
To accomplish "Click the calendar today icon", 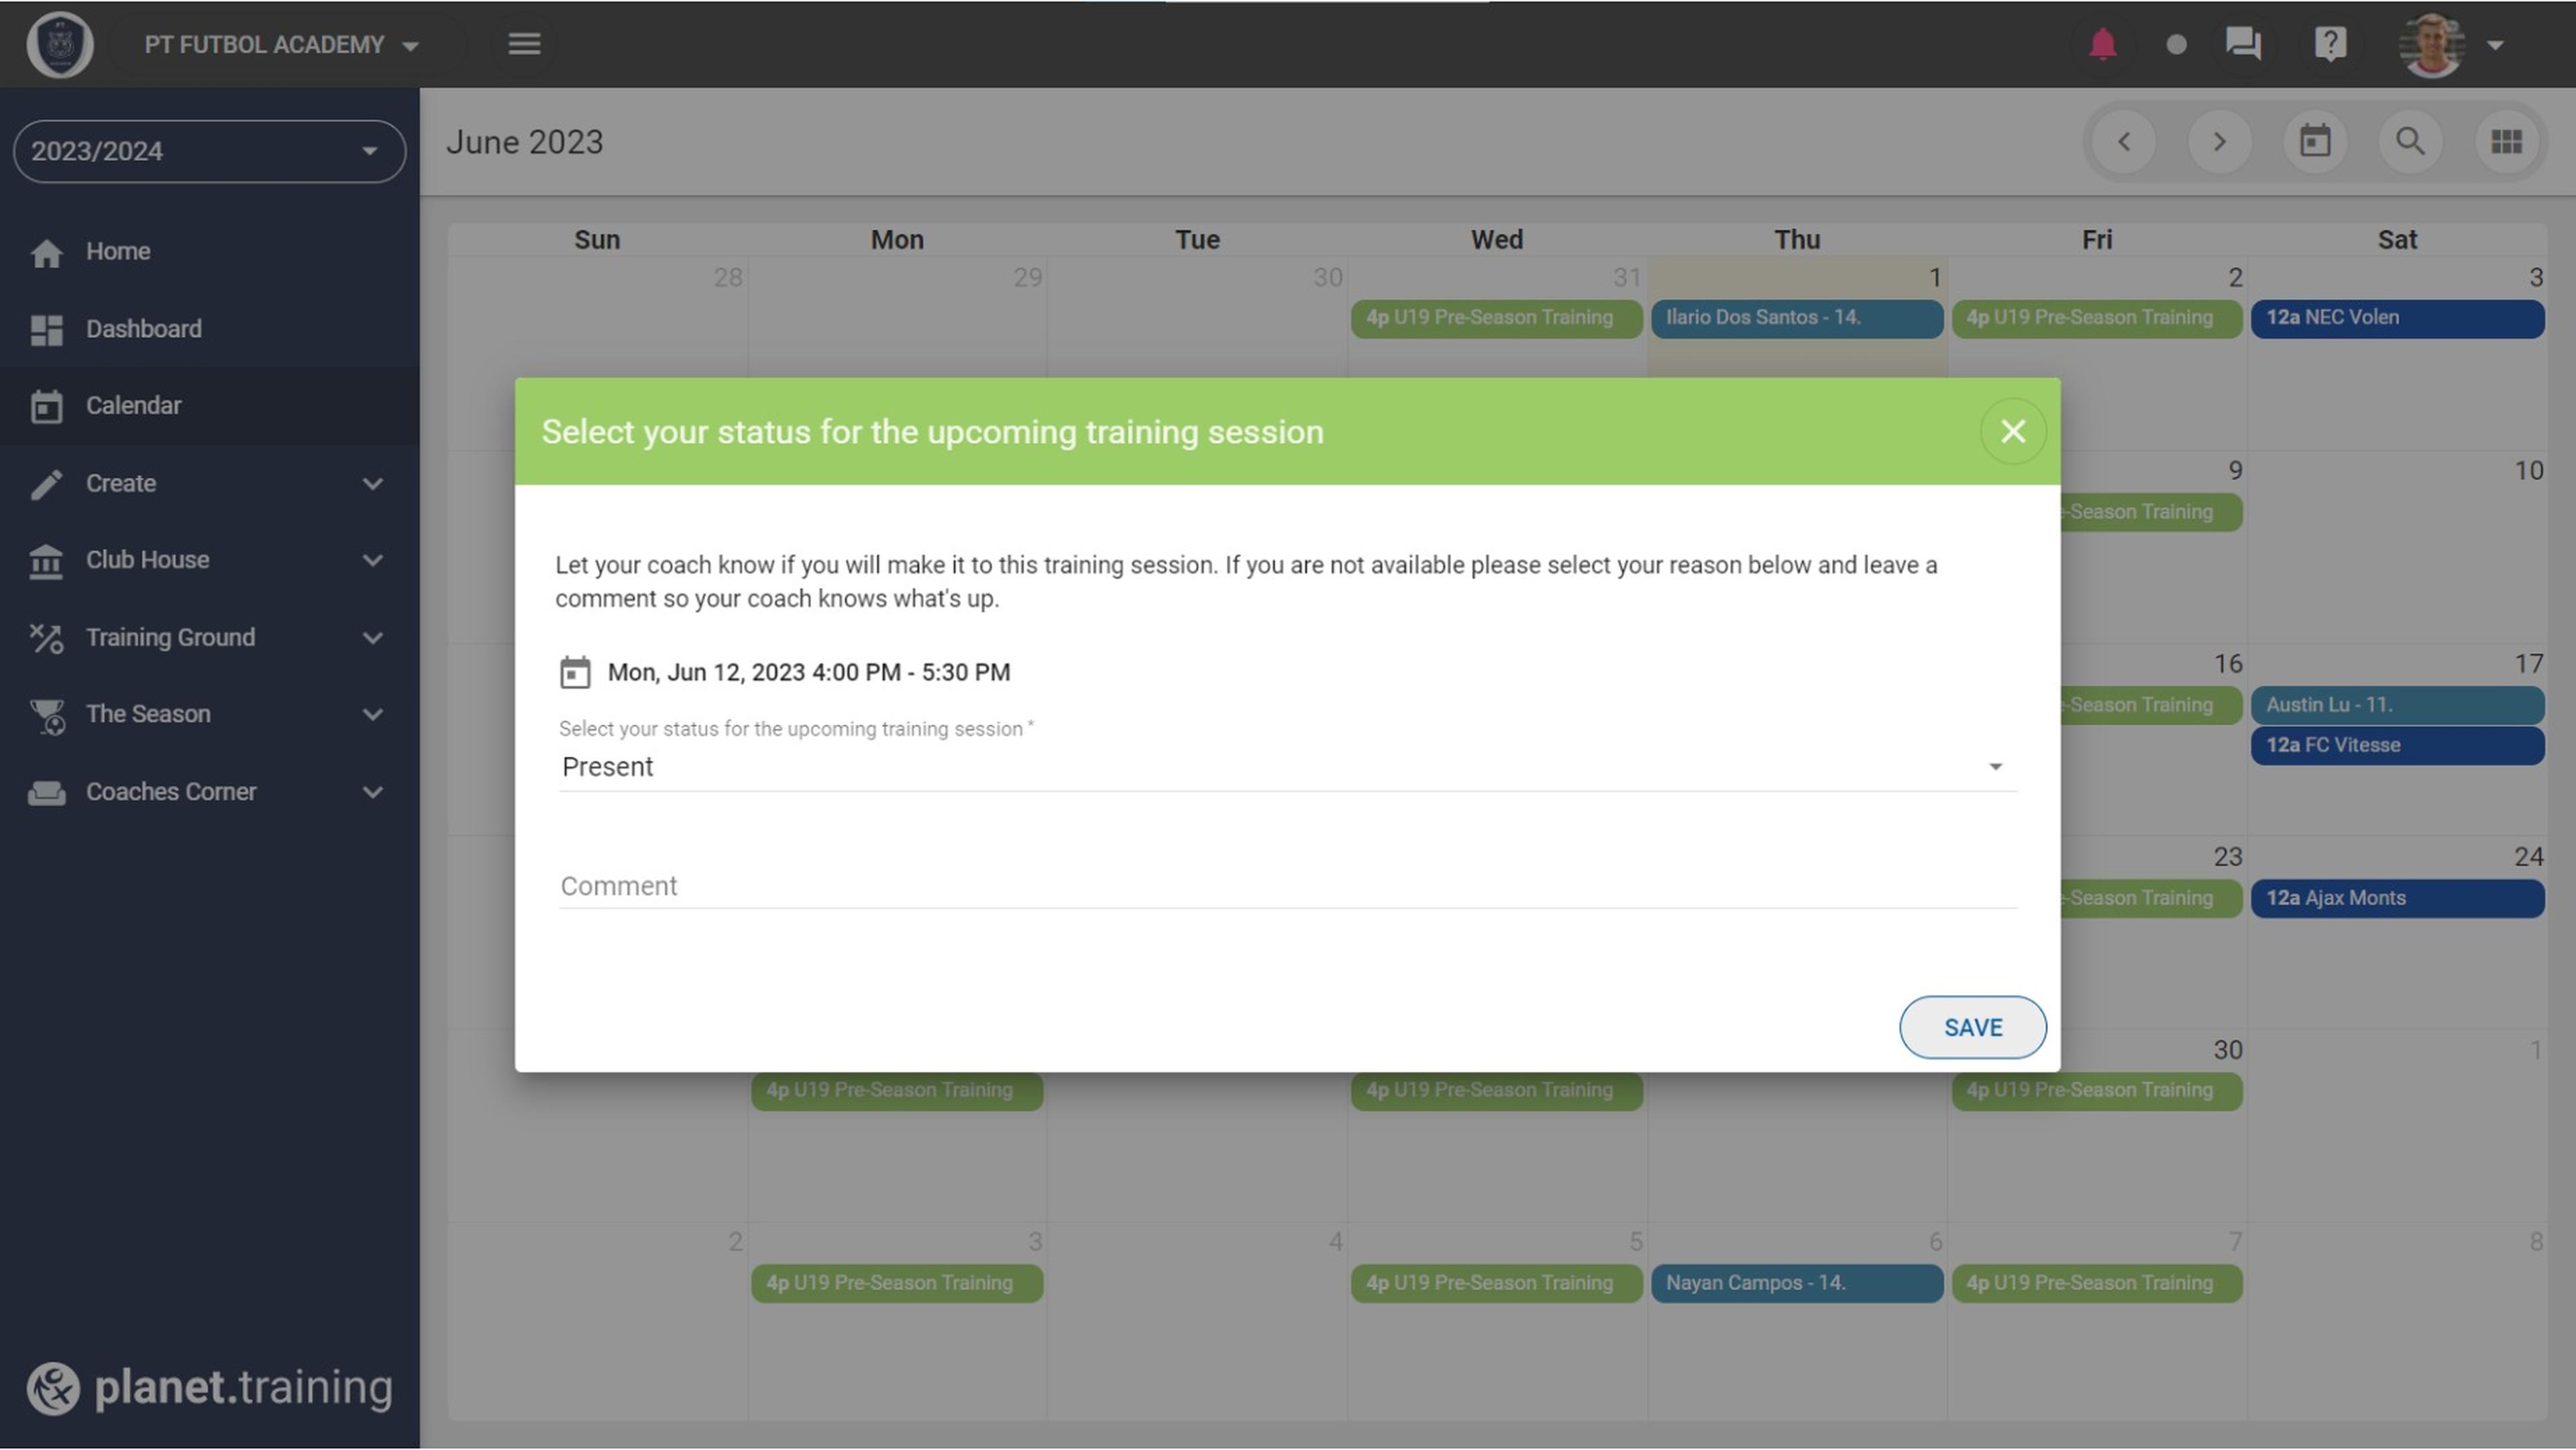I will [x=2314, y=142].
